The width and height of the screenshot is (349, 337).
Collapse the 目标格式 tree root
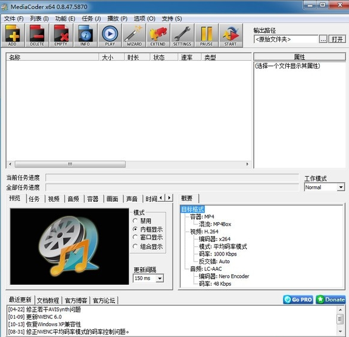pyautogui.click(x=192, y=209)
